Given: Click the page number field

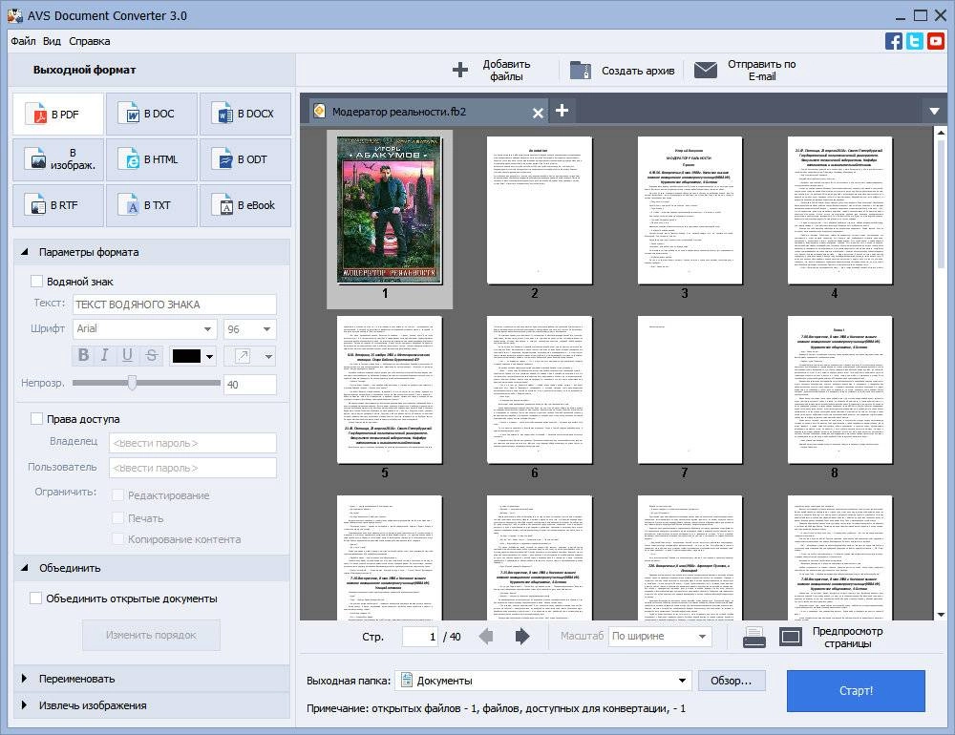Looking at the screenshot, I should (x=420, y=637).
